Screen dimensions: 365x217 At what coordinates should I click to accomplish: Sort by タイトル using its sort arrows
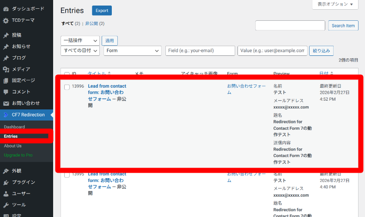109,73
